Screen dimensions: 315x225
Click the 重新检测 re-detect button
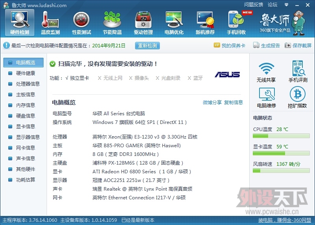point(147,45)
